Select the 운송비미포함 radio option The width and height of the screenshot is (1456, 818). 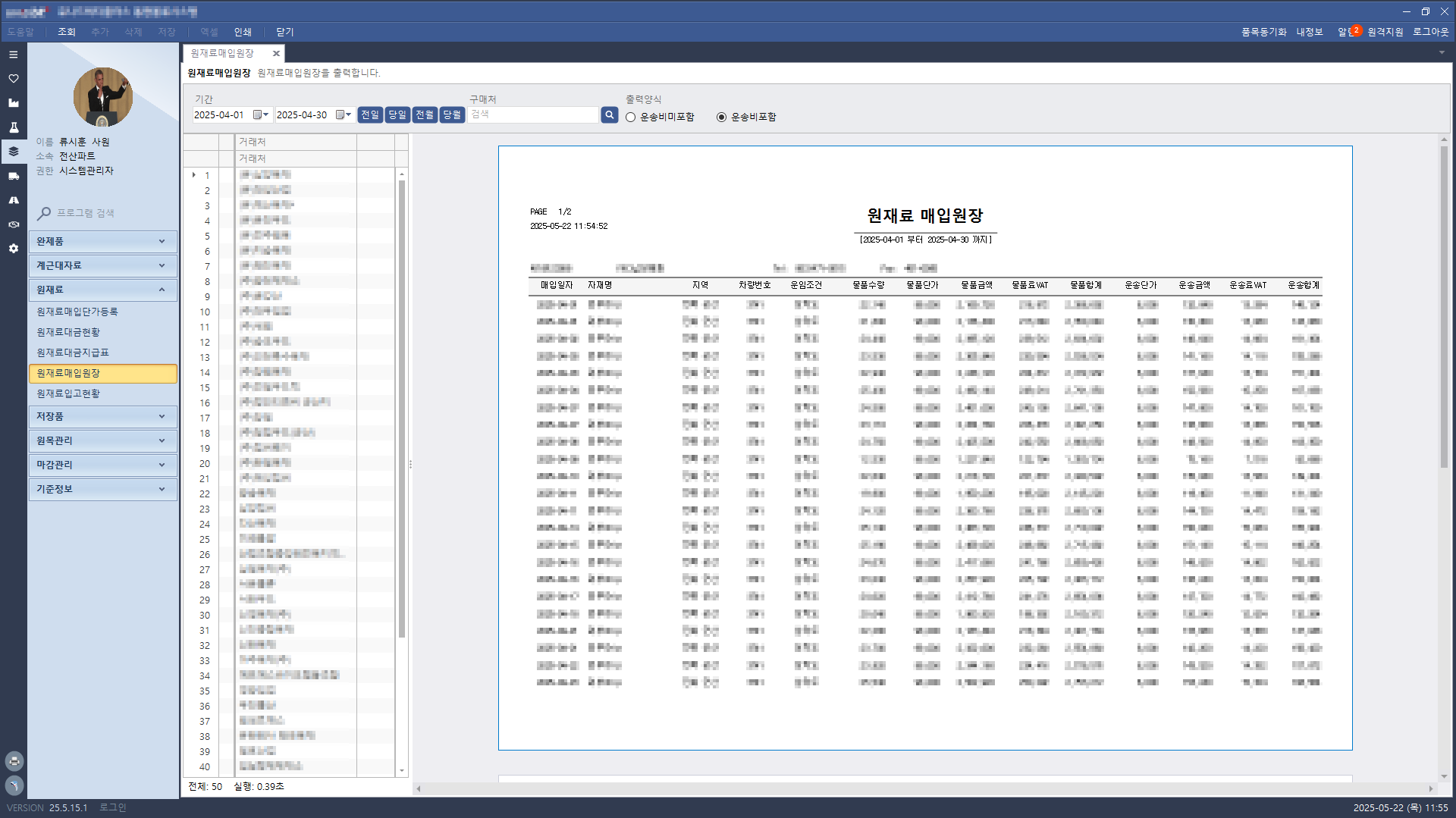[630, 117]
